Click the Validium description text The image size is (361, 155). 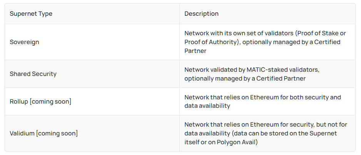(266, 133)
